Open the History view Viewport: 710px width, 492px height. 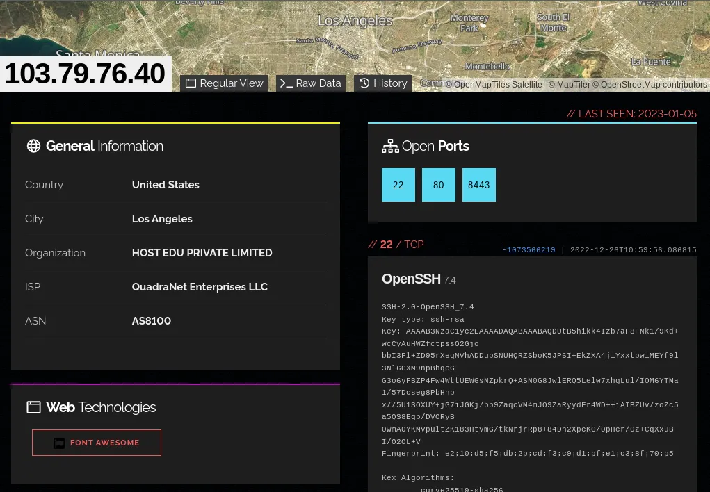click(382, 83)
